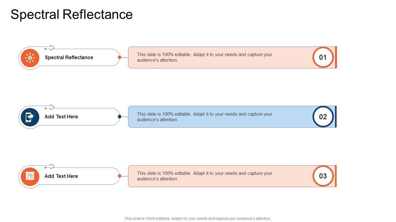Click the "Spectral Reflectance" pill label
The image size is (396, 222).
(x=69, y=58)
